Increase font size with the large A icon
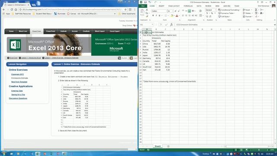 [175, 11]
